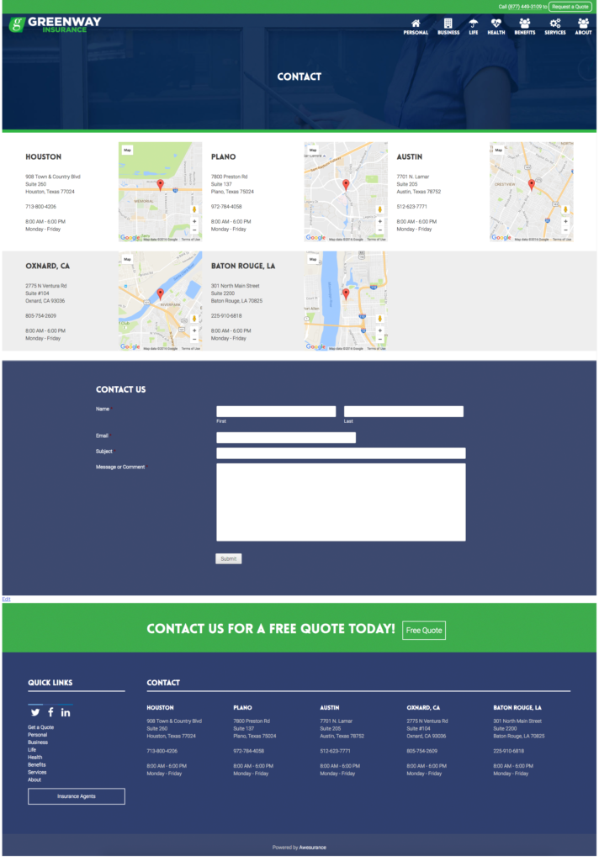Click the Message or Comment text area
The image size is (599, 861).
tap(341, 502)
